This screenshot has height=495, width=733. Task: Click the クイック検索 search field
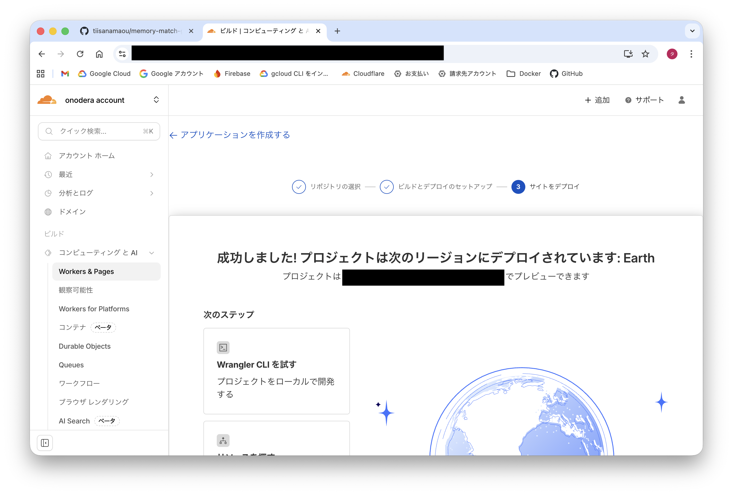coord(99,131)
